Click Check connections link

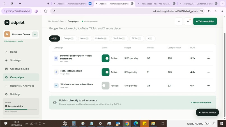201,103
